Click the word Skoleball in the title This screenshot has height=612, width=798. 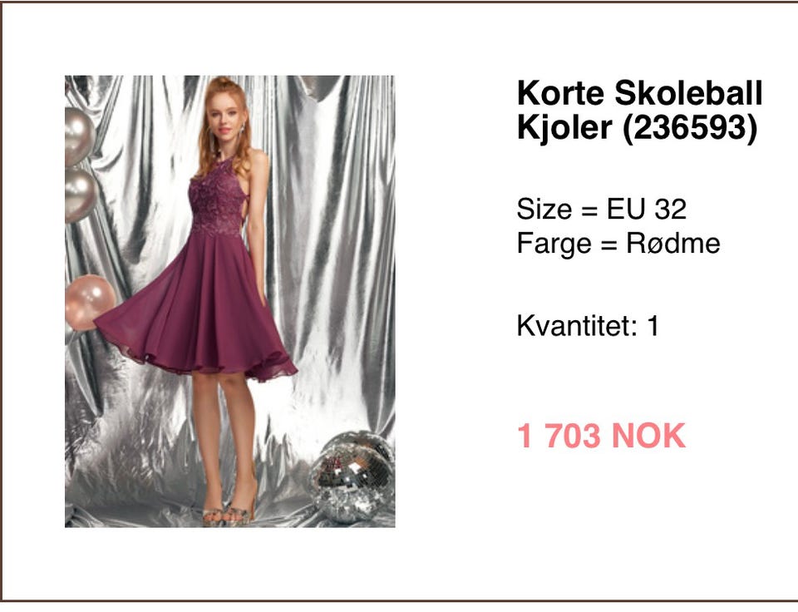coord(688,93)
